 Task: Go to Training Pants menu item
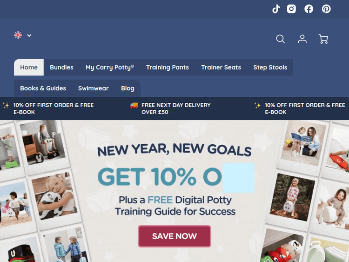coord(168,67)
